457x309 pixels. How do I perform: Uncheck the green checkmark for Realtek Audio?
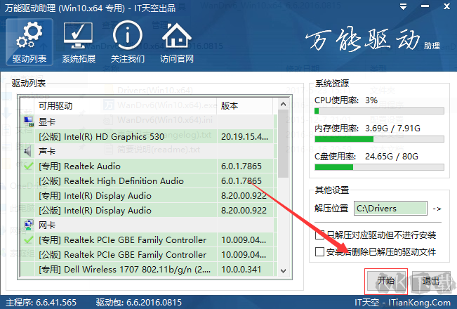pos(28,166)
